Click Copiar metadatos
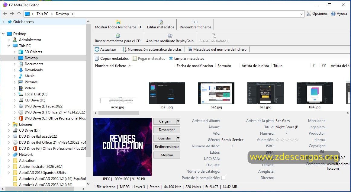Viewport: 351px width, 192px height. coord(112,58)
